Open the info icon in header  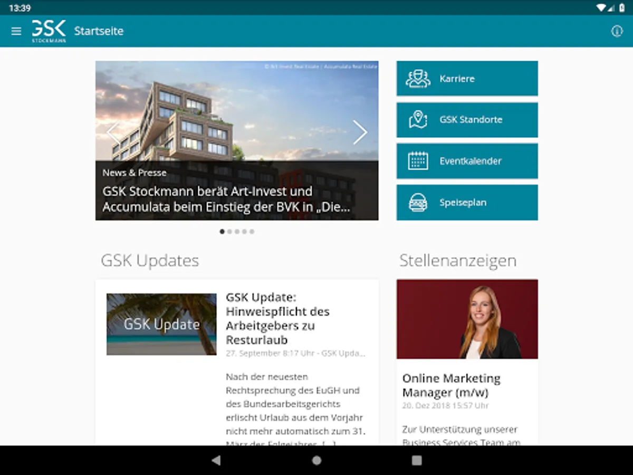tap(617, 31)
